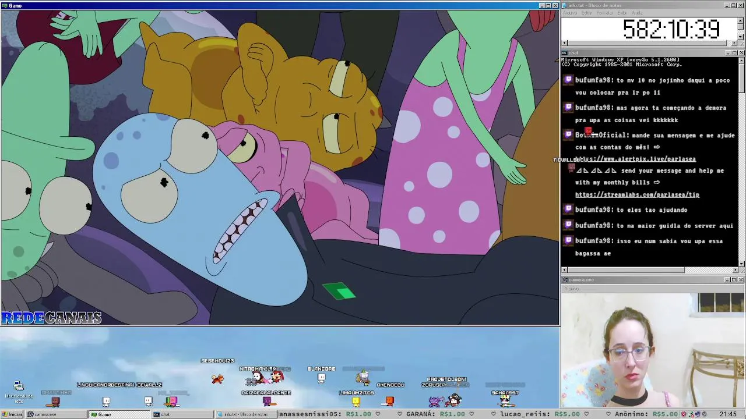The width and height of the screenshot is (746, 419).
Task: Click the BLANCORE avatar character
Action: click(321, 378)
